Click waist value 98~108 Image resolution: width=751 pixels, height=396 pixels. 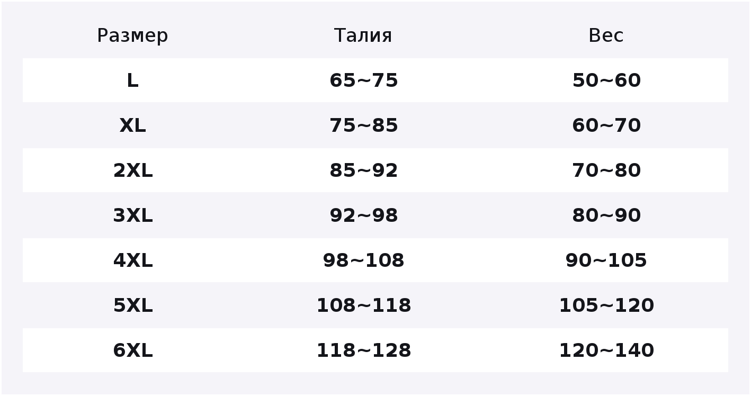pyautogui.click(x=363, y=260)
